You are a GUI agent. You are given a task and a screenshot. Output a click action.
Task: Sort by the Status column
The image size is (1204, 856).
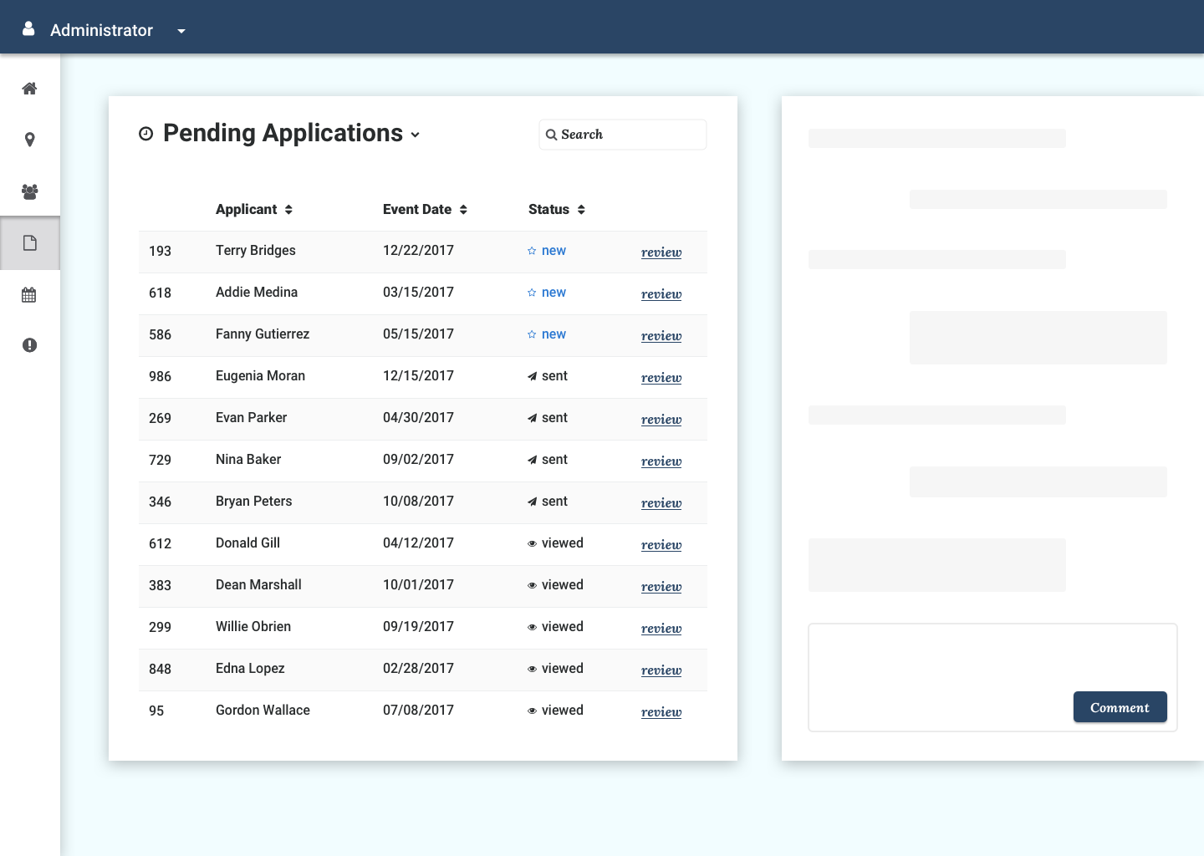pyautogui.click(x=557, y=209)
